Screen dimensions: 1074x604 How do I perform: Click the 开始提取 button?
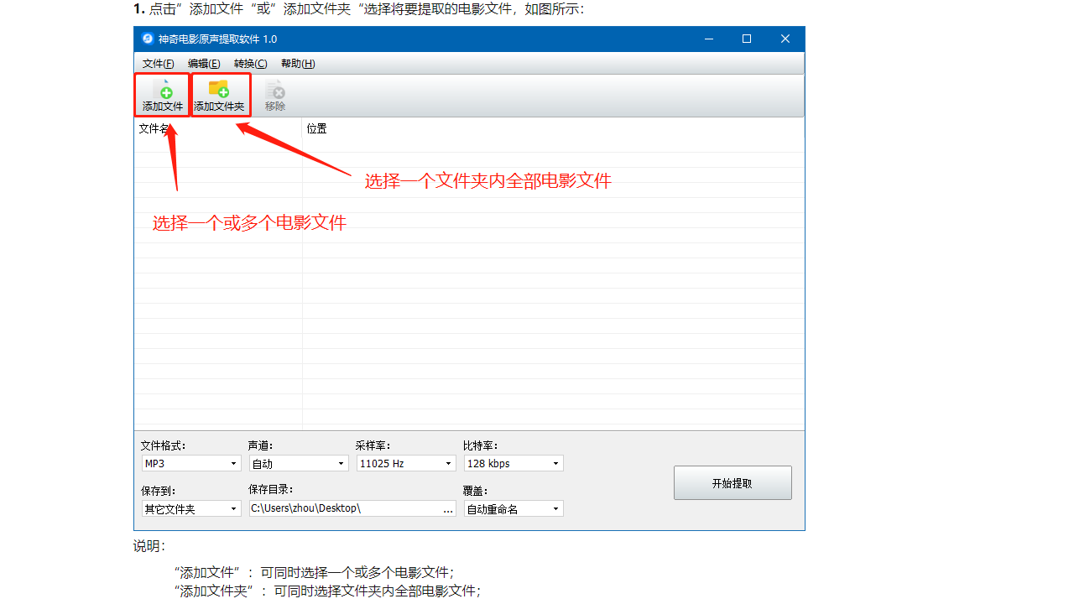point(732,482)
